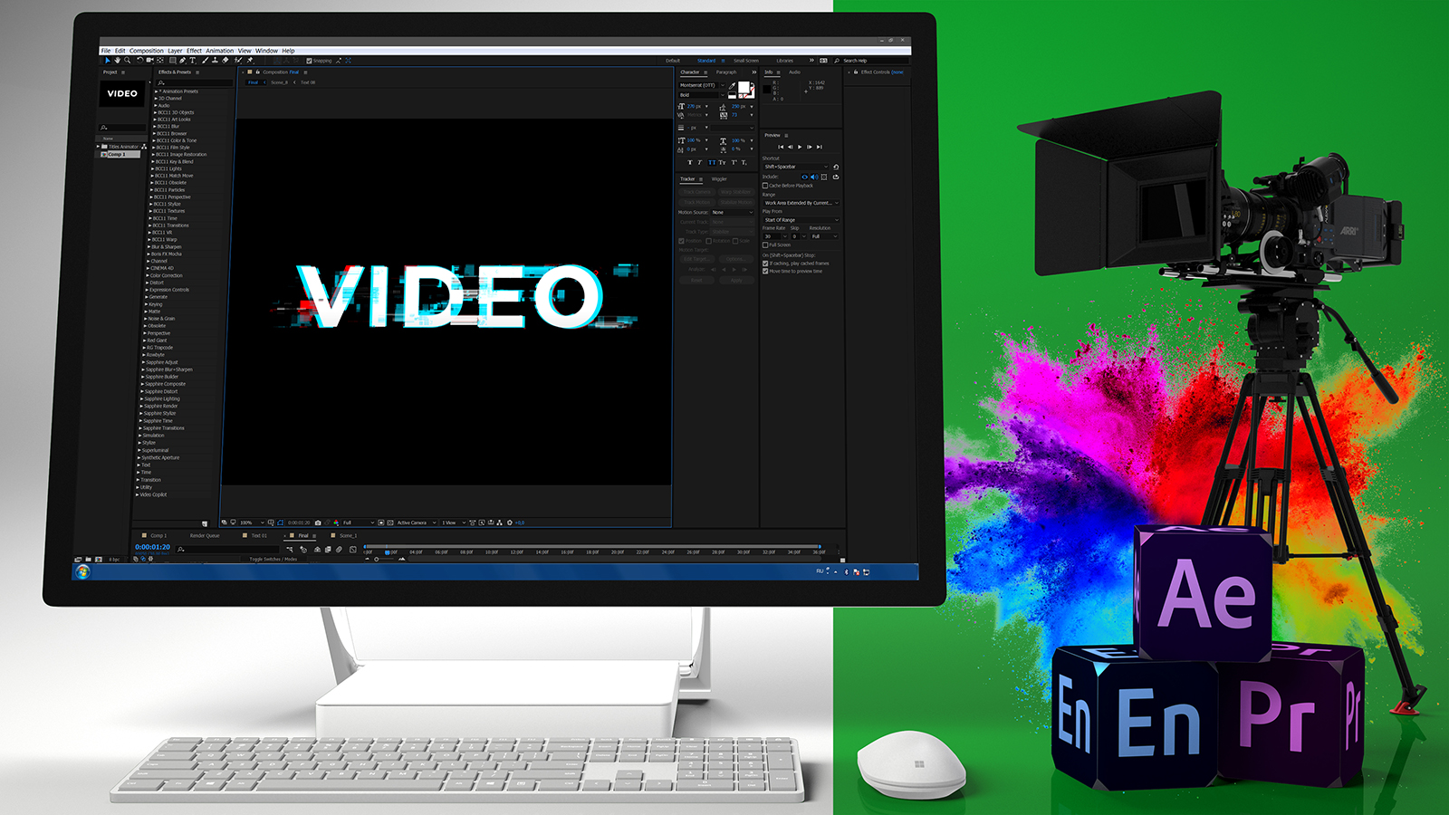Select the Roto Brush tool
Viewport: 1449px width, 815px height.
[237, 61]
